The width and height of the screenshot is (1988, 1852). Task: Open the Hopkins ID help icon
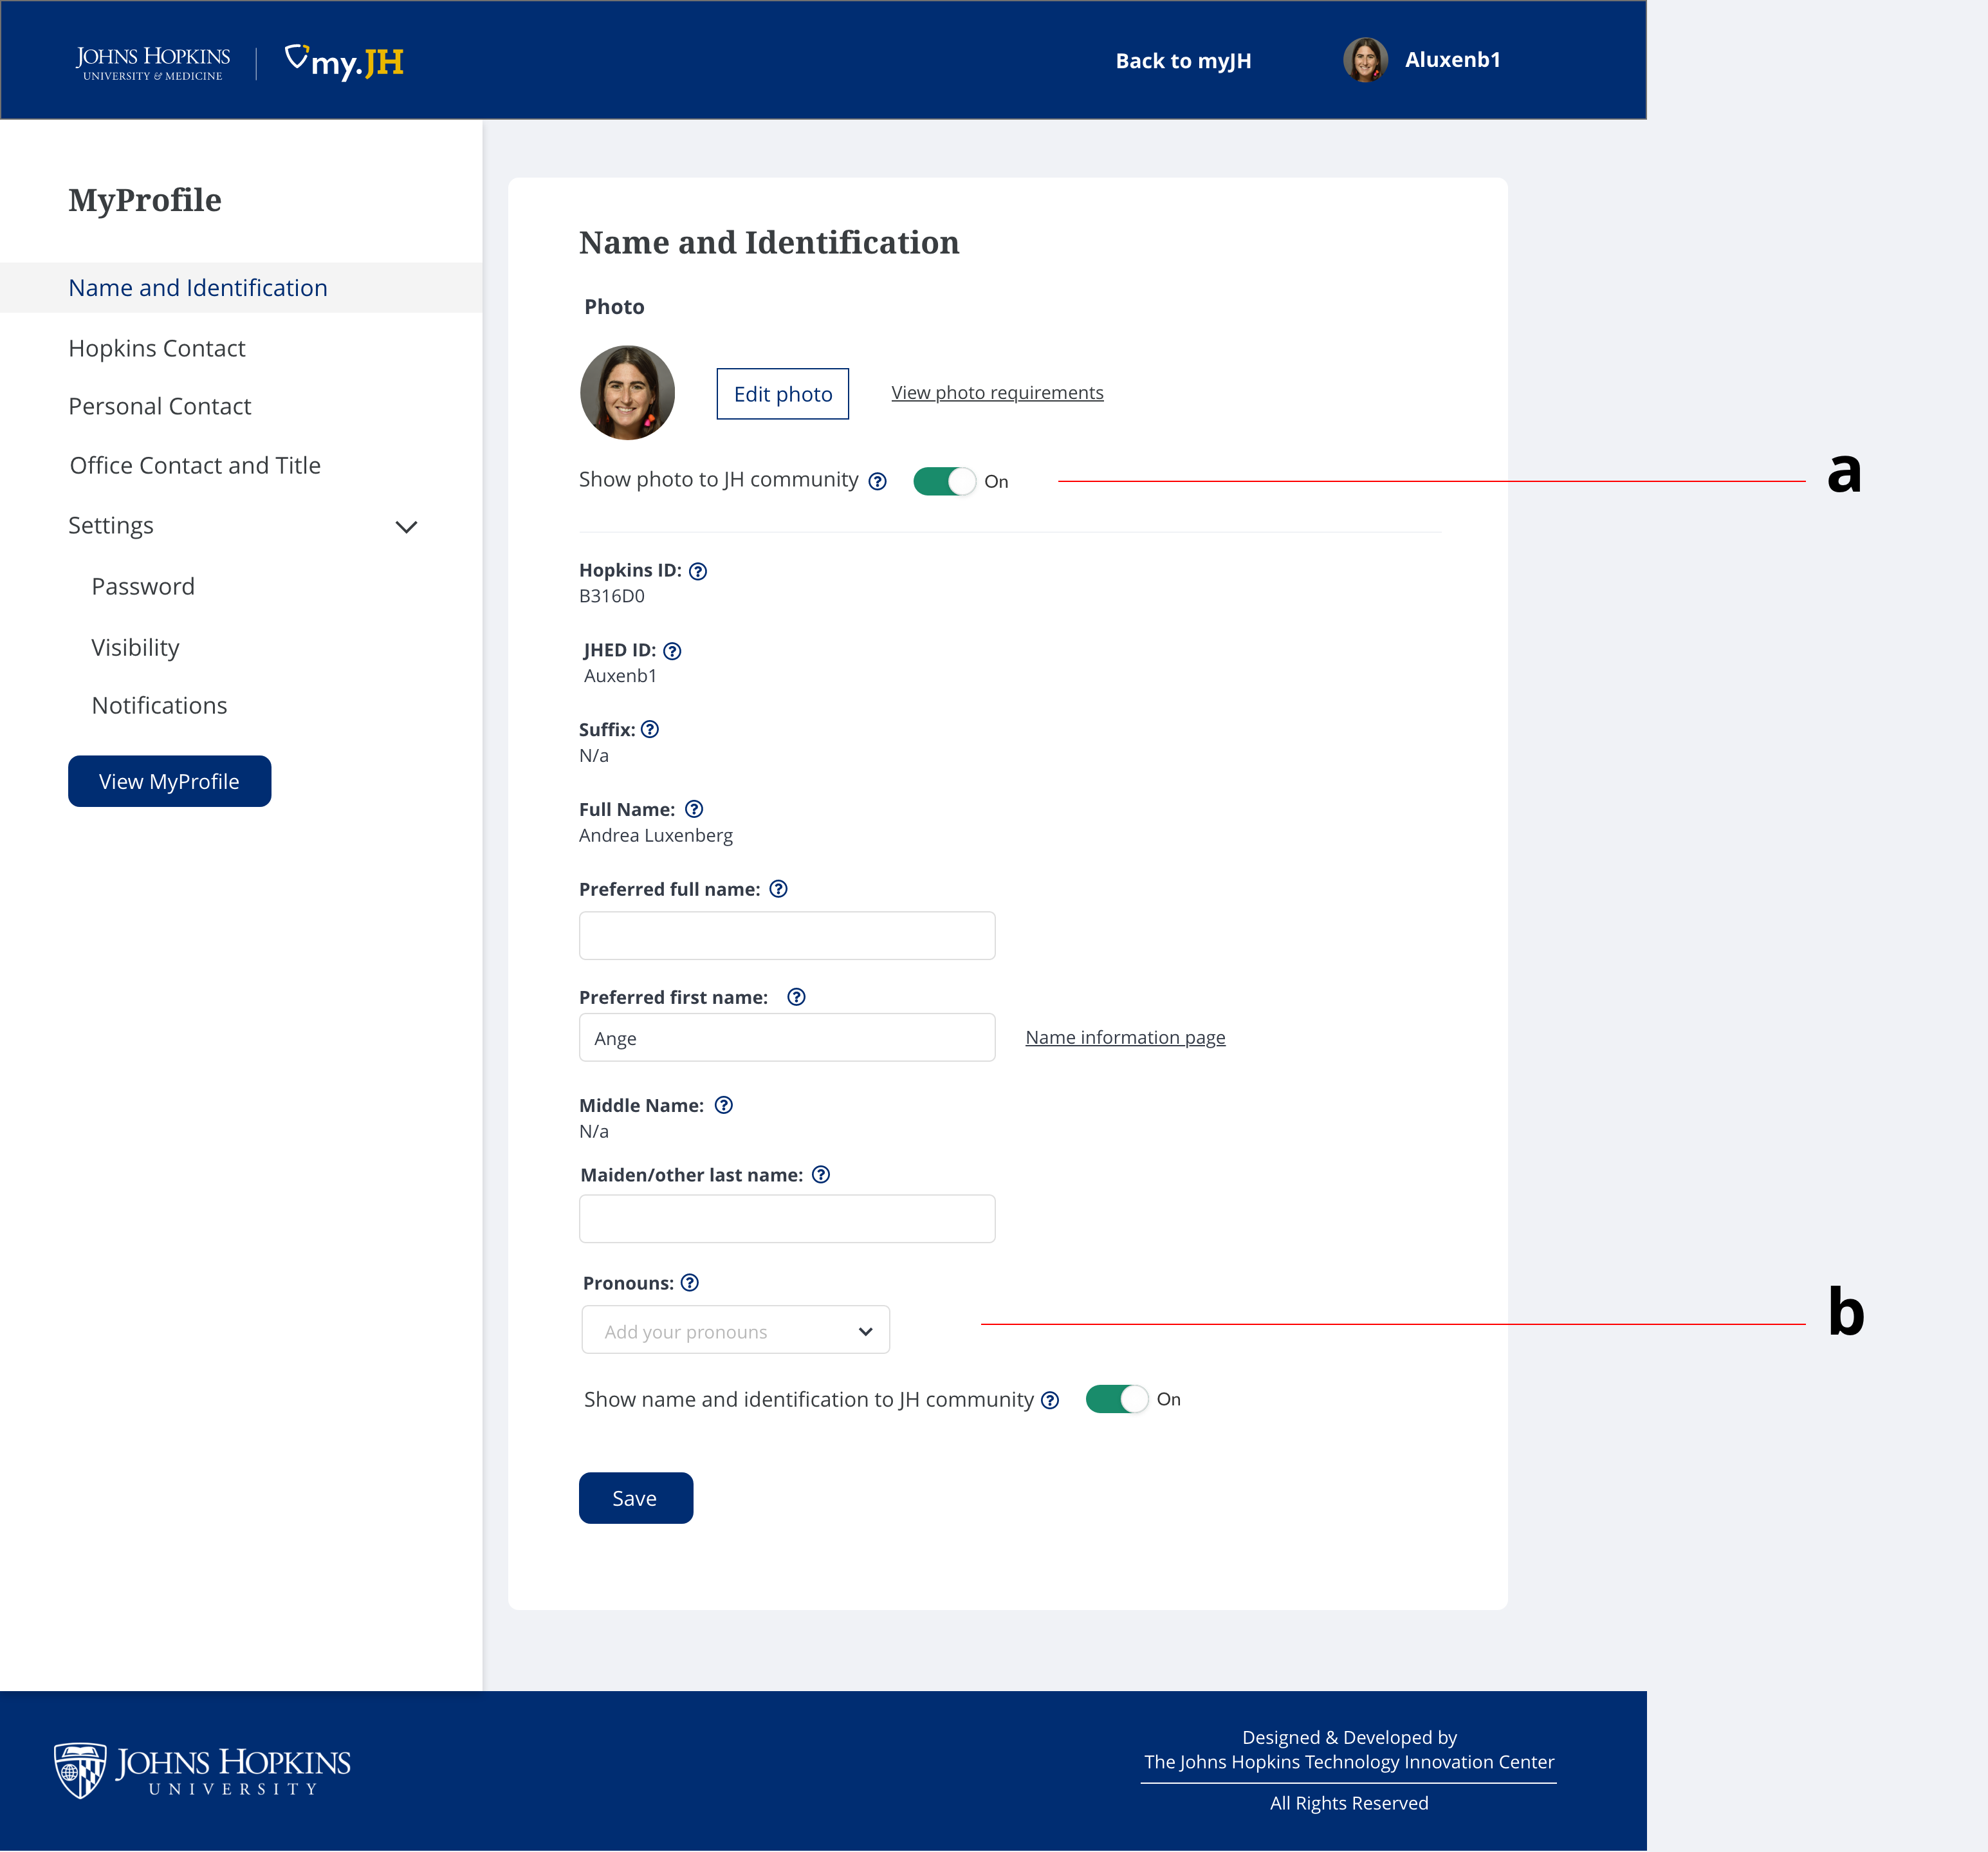coord(698,571)
